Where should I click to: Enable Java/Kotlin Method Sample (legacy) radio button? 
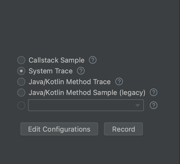pyautogui.click(x=21, y=93)
